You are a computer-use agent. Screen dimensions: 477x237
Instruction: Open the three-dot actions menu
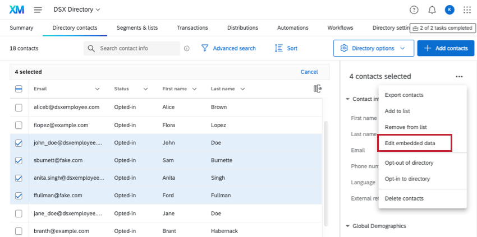pyautogui.click(x=459, y=76)
